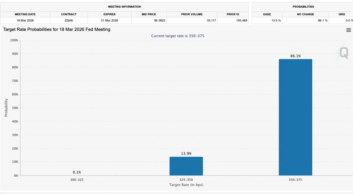Click the Q watermark logo

(x=344, y=53)
